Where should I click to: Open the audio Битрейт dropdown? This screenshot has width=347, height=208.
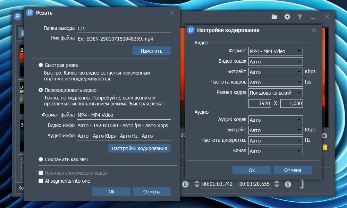coord(276,130)
